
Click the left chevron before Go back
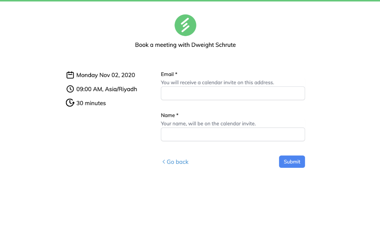coord(164,162)
